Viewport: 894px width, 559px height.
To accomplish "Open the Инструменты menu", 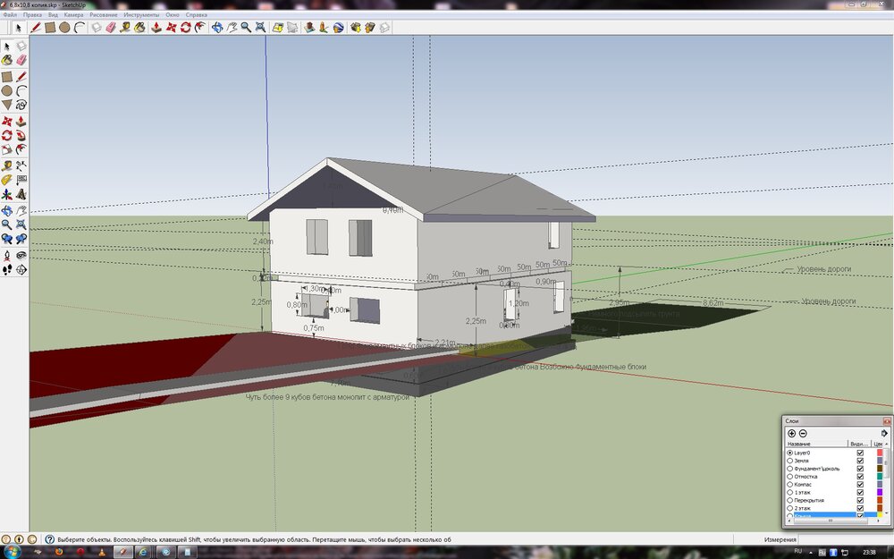I will tap(143, 15).
